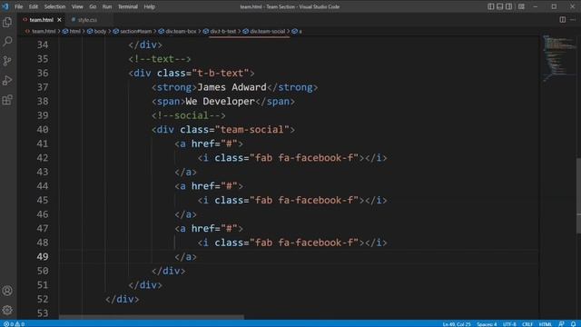Open the notifications bell in status bar
581x327 pixels.
[573, 323]
